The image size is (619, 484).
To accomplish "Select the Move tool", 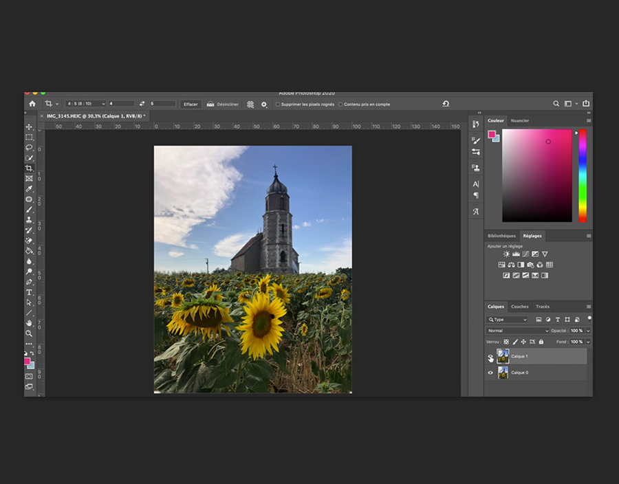I will pyautogui.click(x=29, y=127).
